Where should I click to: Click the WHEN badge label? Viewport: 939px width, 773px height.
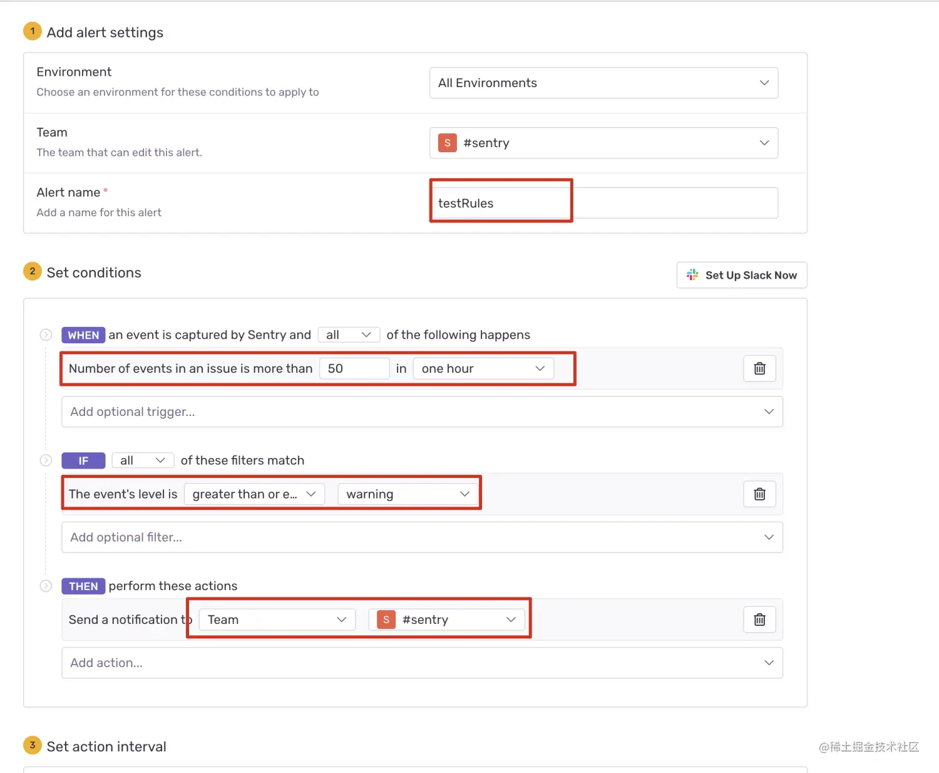[83, 335]
